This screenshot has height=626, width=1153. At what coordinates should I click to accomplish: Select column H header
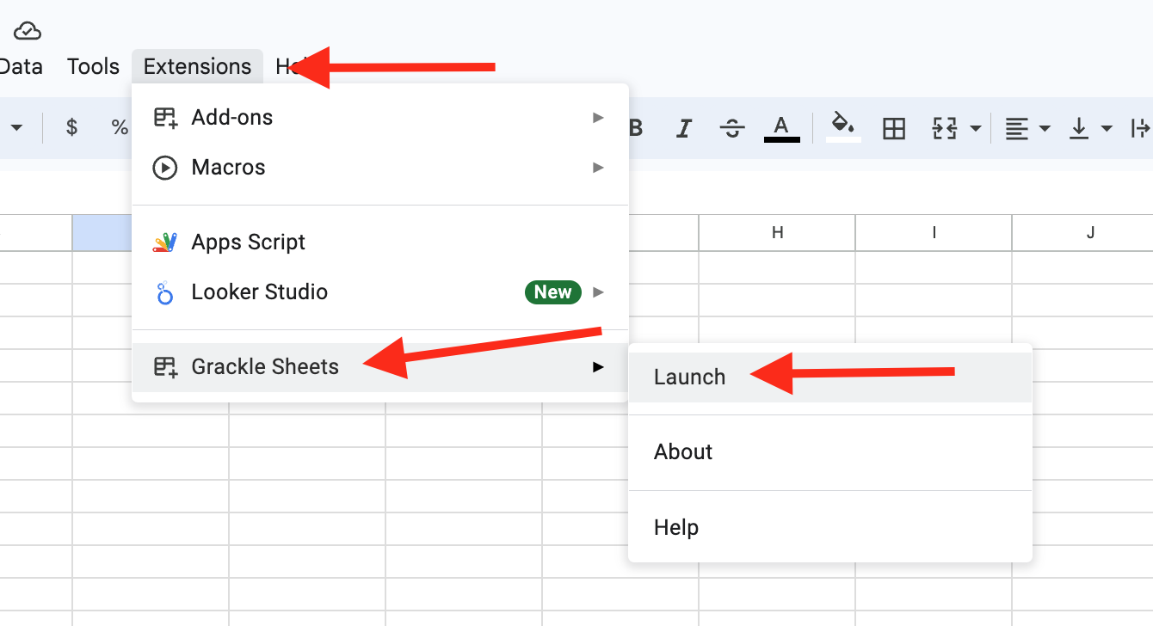777,232
